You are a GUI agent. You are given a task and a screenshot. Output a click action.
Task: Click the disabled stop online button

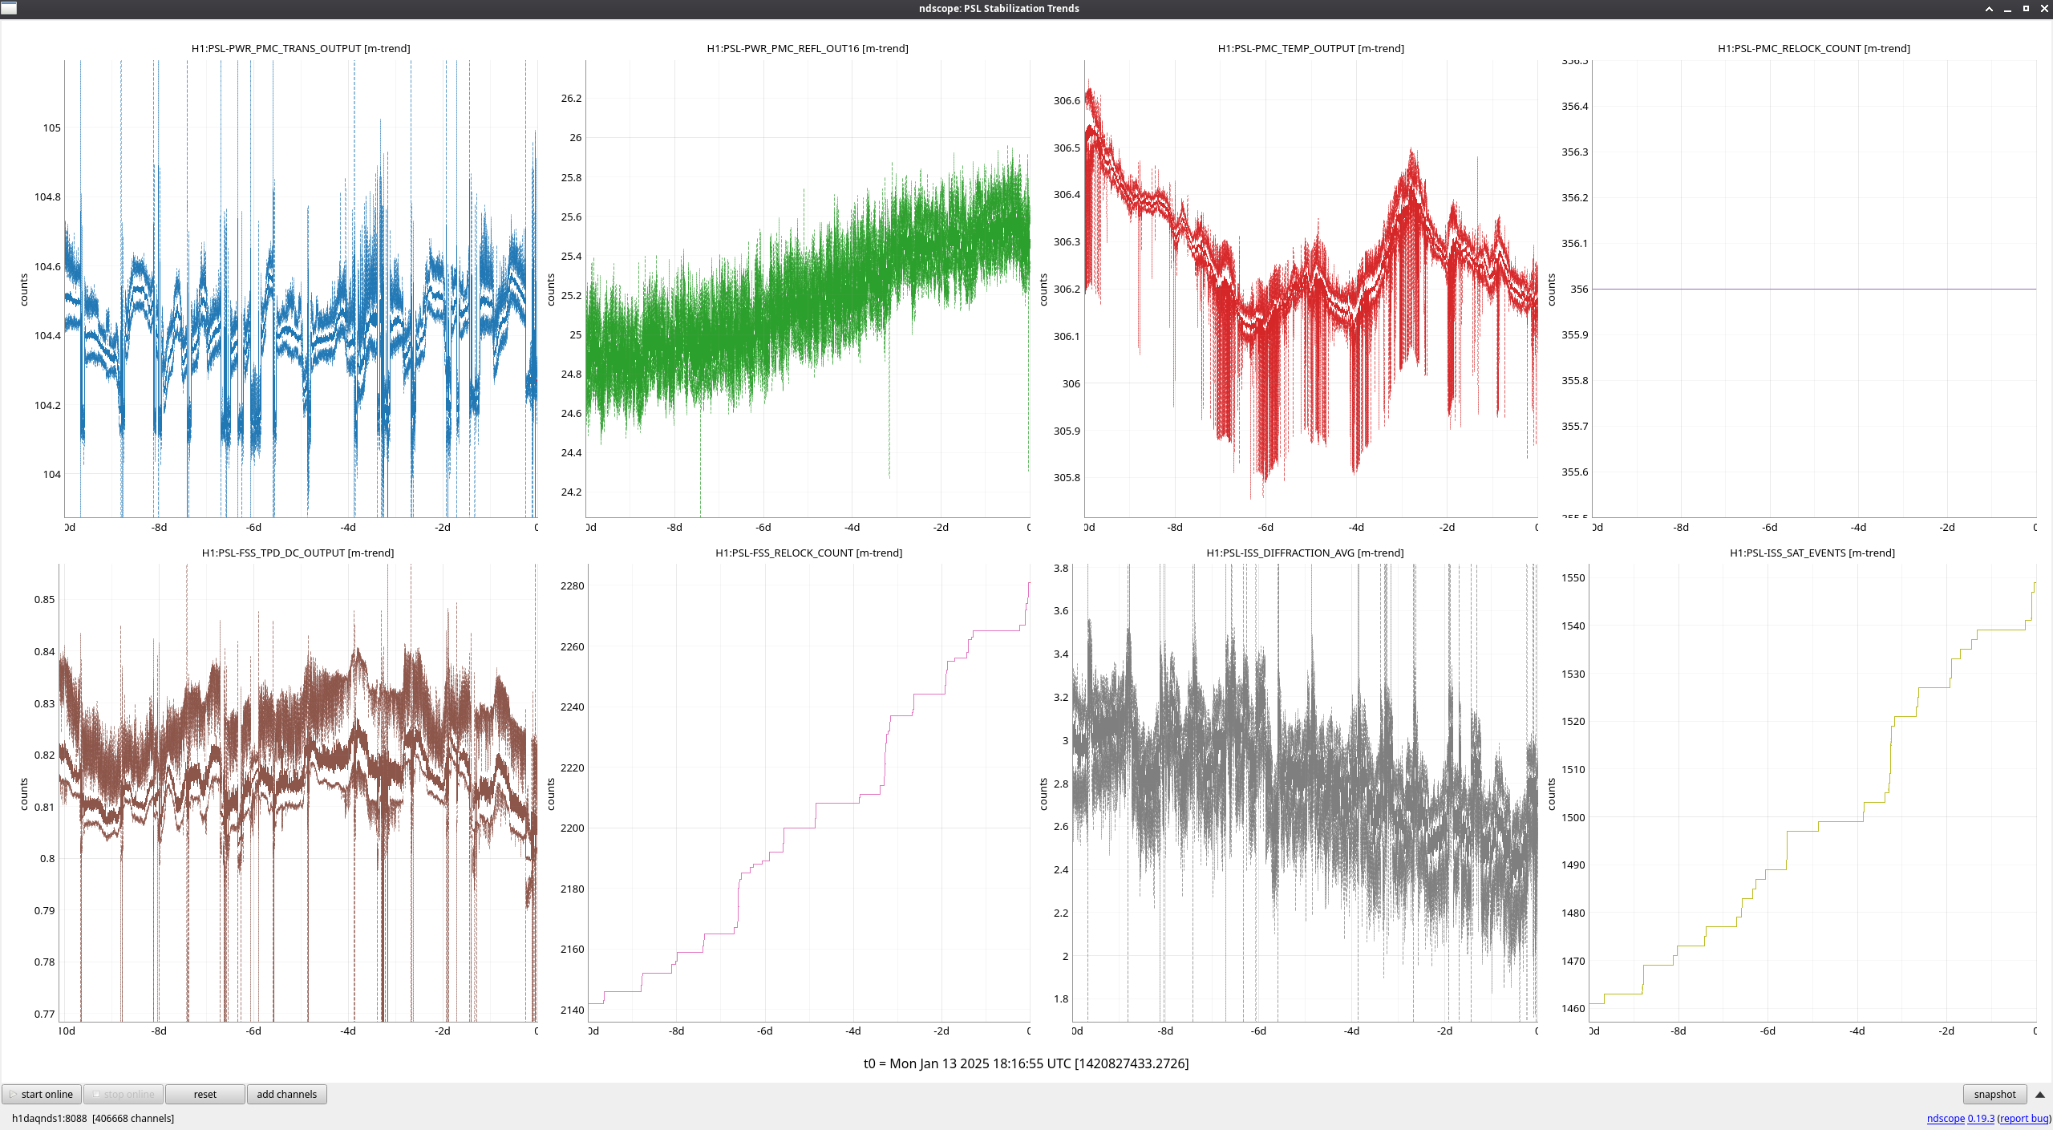click(124, 1094)
